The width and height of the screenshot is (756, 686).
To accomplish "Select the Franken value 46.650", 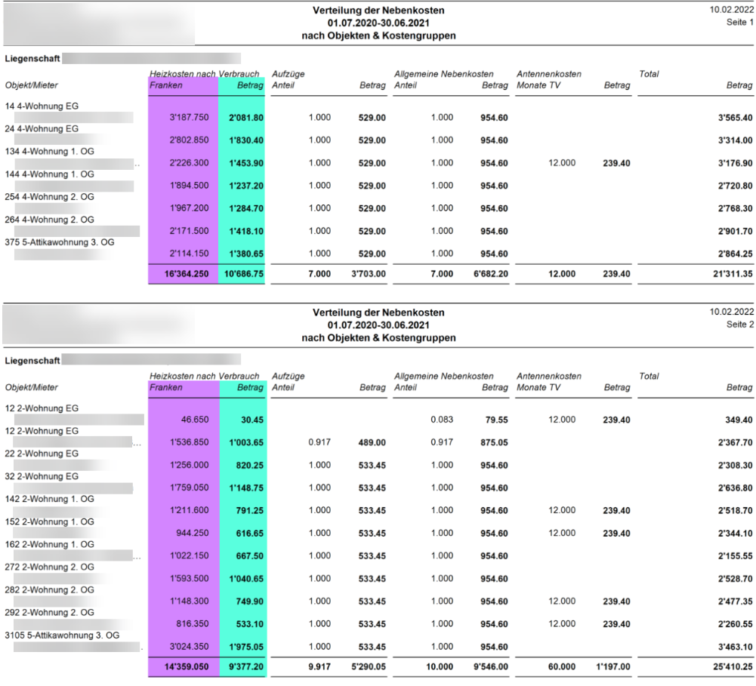I will 195,420.
